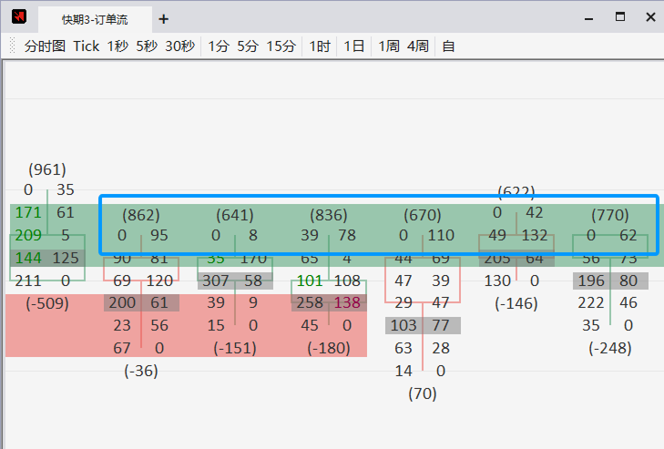Set chart to 1时 period
Image resolution: width=664 pixels, height=449 pixels.
(320, 46)
